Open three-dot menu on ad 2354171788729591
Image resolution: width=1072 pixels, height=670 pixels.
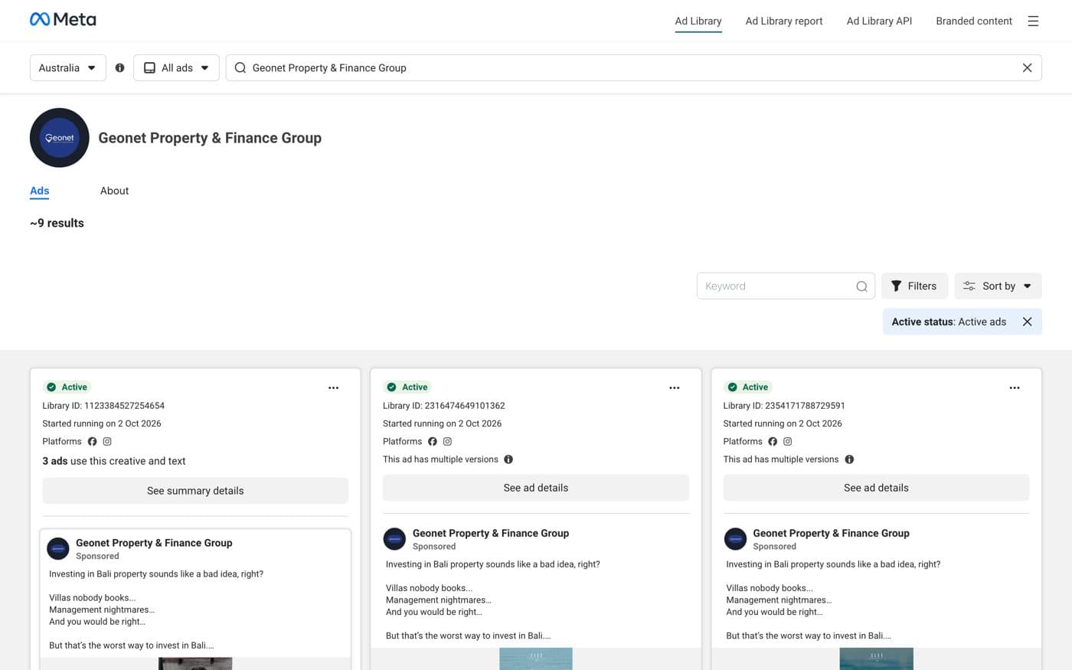point(1014,387)
